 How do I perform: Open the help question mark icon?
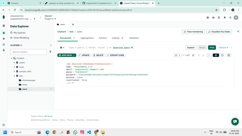207,18
